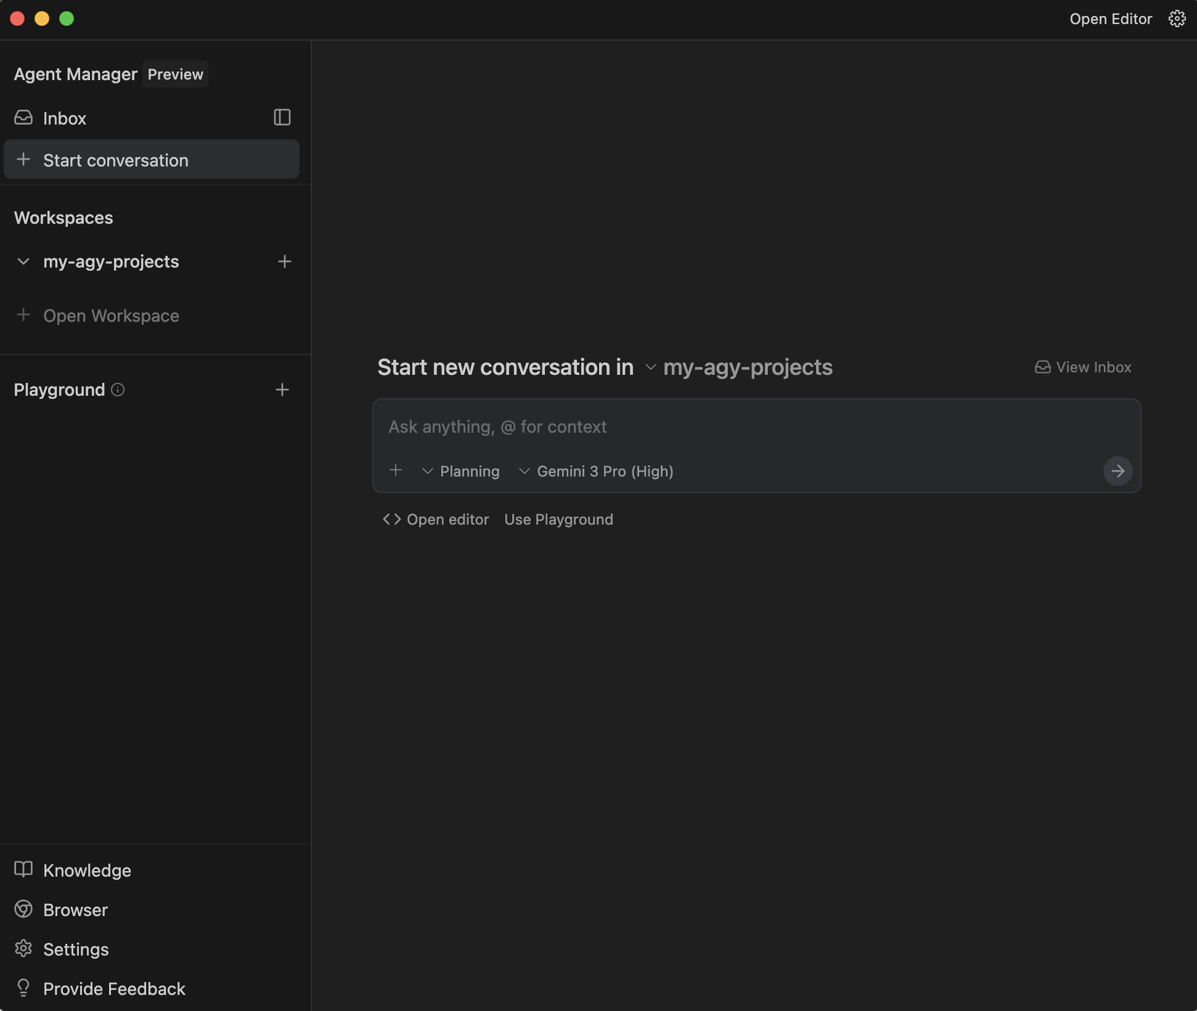Click the settings gear in the top bar
The width and height of the screenshot is (1197, 1011).
(x=1178, y=18)
